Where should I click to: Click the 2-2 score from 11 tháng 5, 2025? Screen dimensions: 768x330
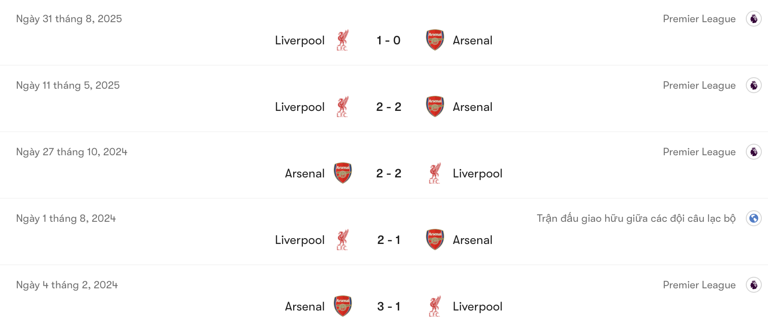point(389,106)
